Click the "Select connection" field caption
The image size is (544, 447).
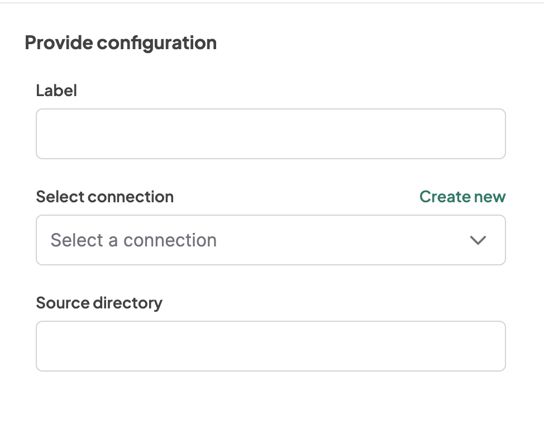click(x=105, y=197)
